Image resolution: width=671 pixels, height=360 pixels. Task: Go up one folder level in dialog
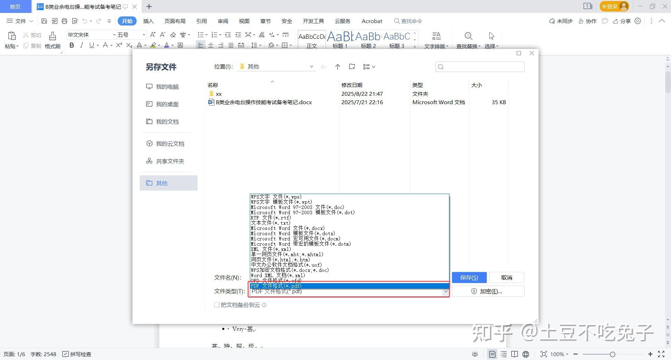click(x=338, y=67)
